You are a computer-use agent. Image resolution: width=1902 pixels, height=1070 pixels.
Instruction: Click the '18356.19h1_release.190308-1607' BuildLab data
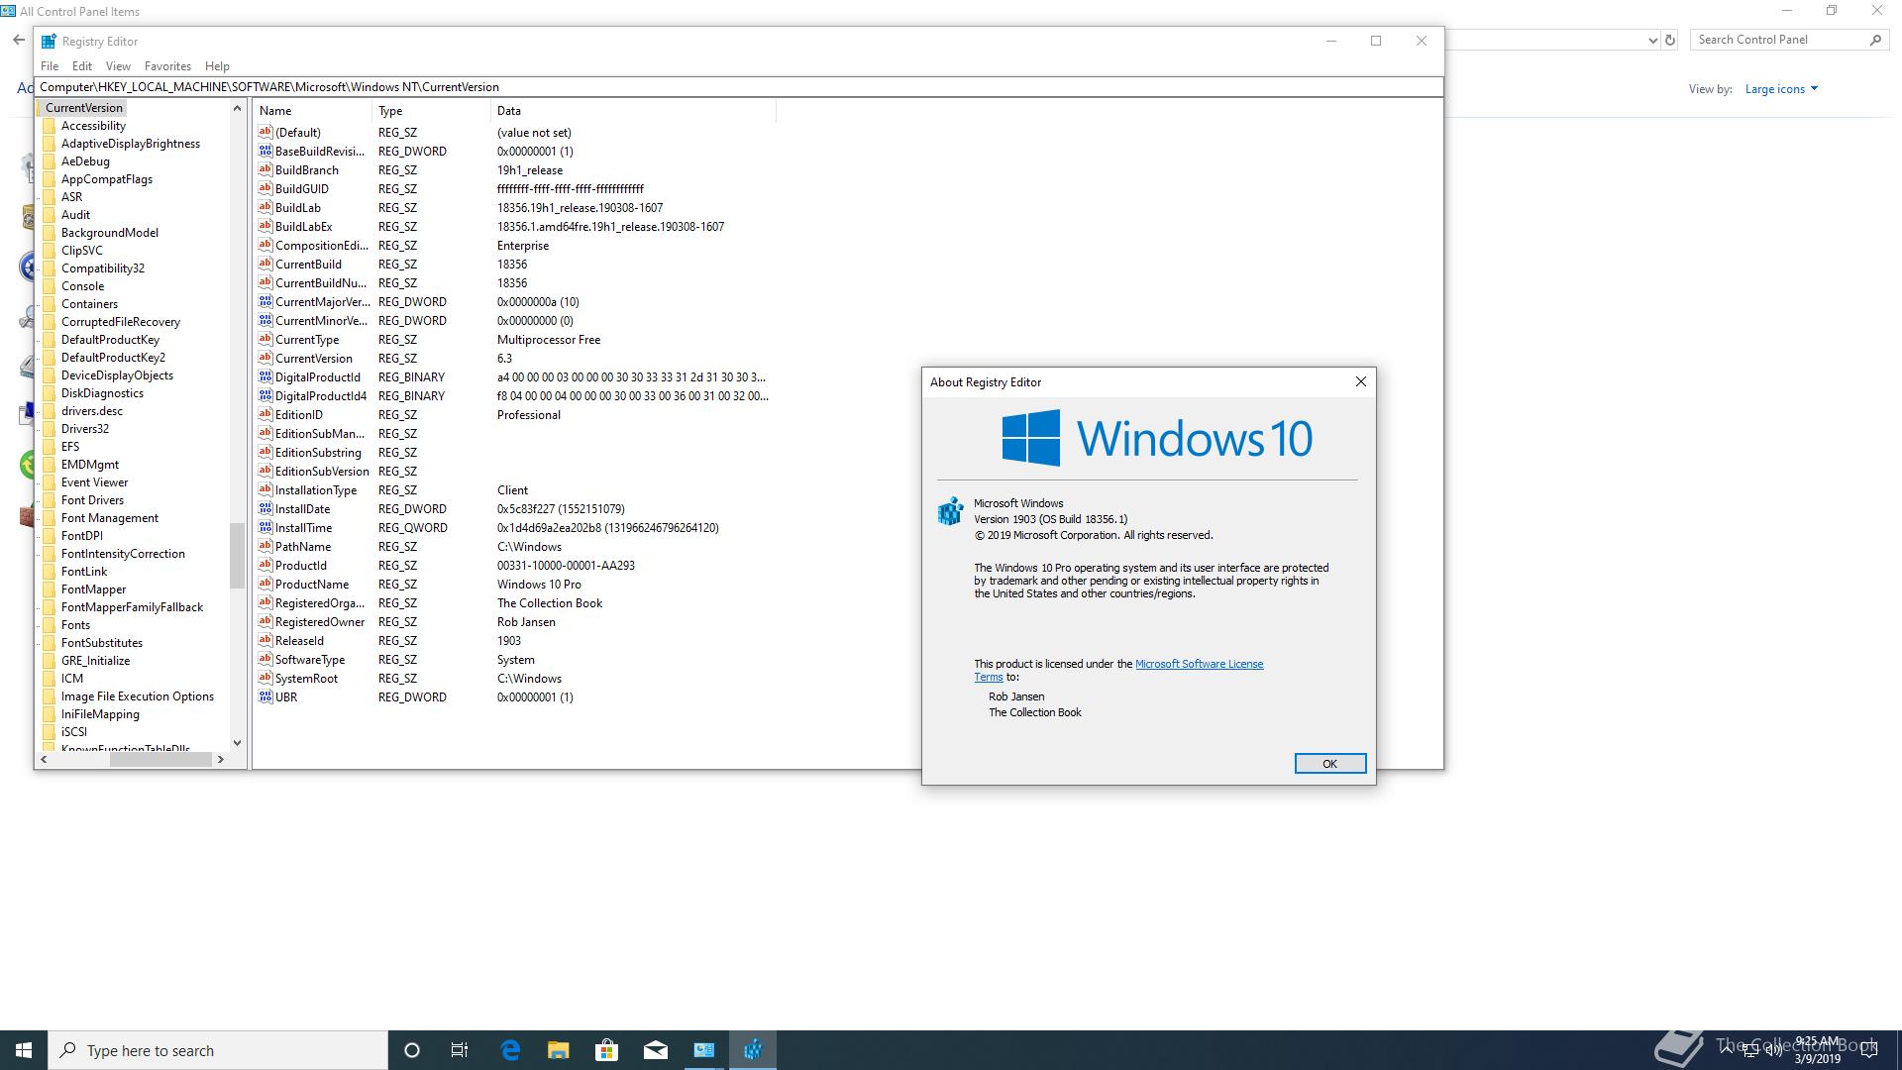pyautogui.click(x=580, y=208)
